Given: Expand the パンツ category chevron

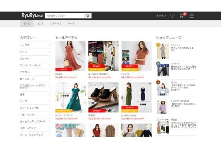Looking at the screenshot, I should (x=50, y=52).
